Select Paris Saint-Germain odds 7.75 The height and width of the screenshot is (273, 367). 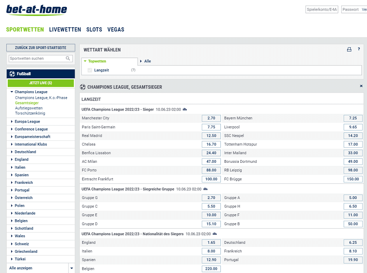[x=211, y=127]
